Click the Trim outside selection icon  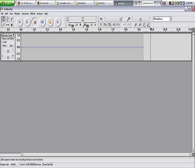[114, 25]
